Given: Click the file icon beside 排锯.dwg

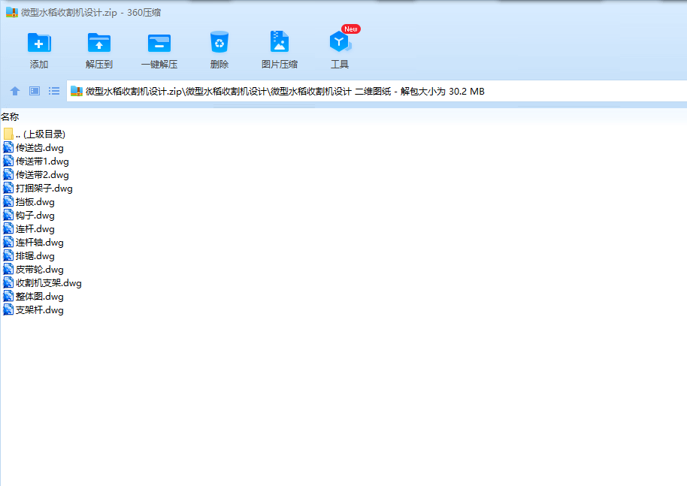Looking at the screenshot, I should coord(8,255).
